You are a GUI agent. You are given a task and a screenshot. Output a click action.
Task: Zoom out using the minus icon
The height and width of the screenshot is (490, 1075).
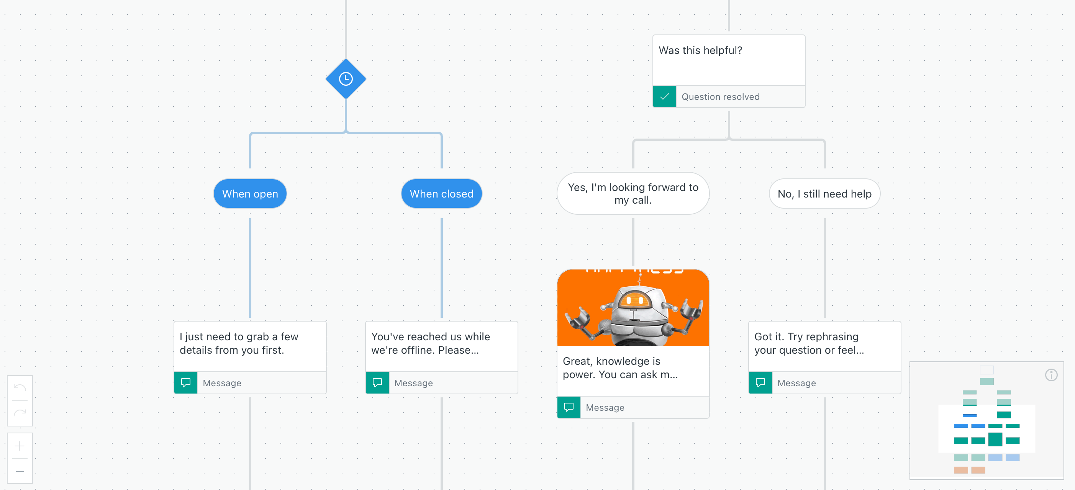pyautogui.click(x=20, y=470)
